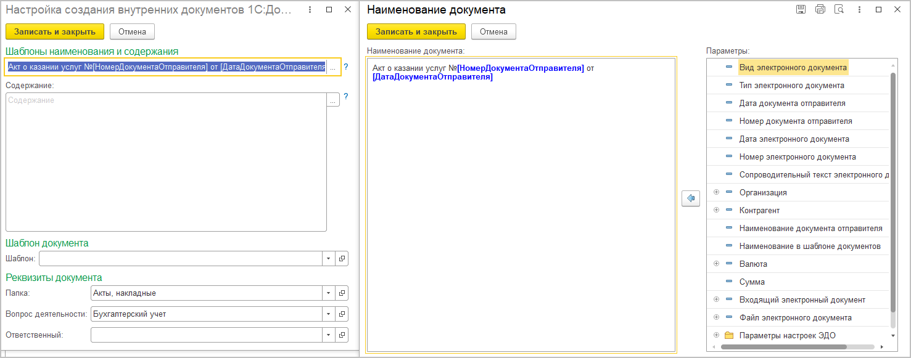The image size is (911, 358).
Task: Open the Ответственный field's open-form icon
Action: (342, 335)
